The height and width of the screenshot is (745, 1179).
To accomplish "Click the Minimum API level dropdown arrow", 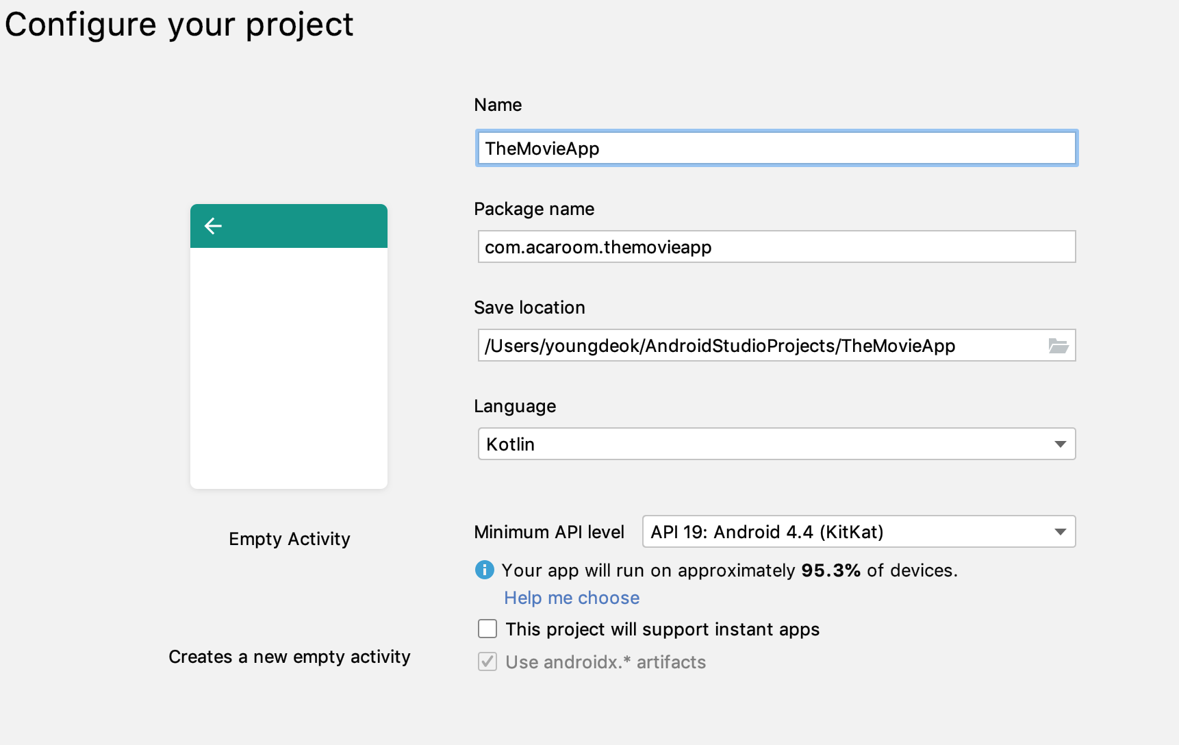I will (1060, 532).
